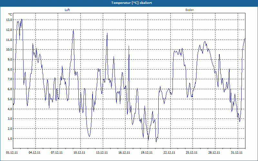Screen dimensions: 258x161
Task: Click the Luft legend label
Action: 67,10
